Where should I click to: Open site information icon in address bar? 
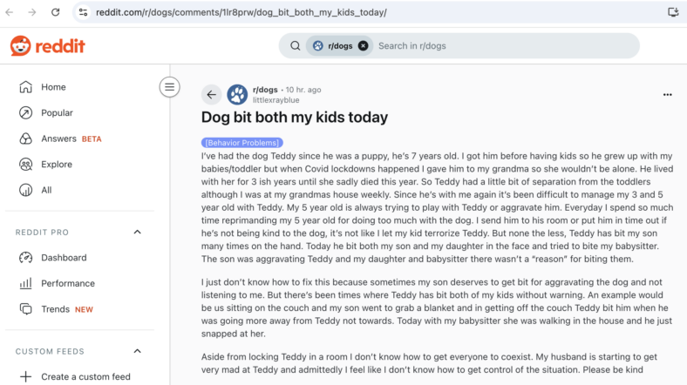[x=83, y=12]
